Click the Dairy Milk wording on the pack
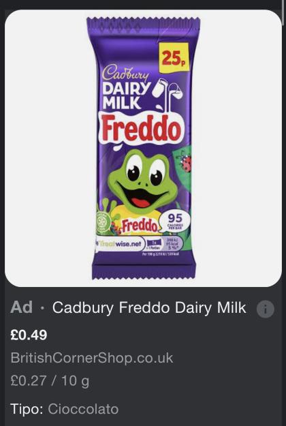 [127, 95]
